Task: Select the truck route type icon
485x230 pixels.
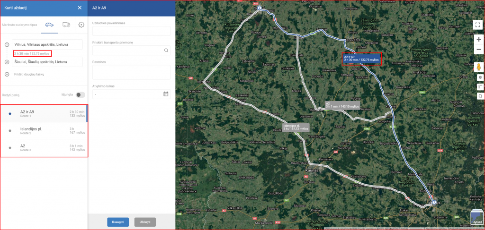Action: (x=66, y=25)
